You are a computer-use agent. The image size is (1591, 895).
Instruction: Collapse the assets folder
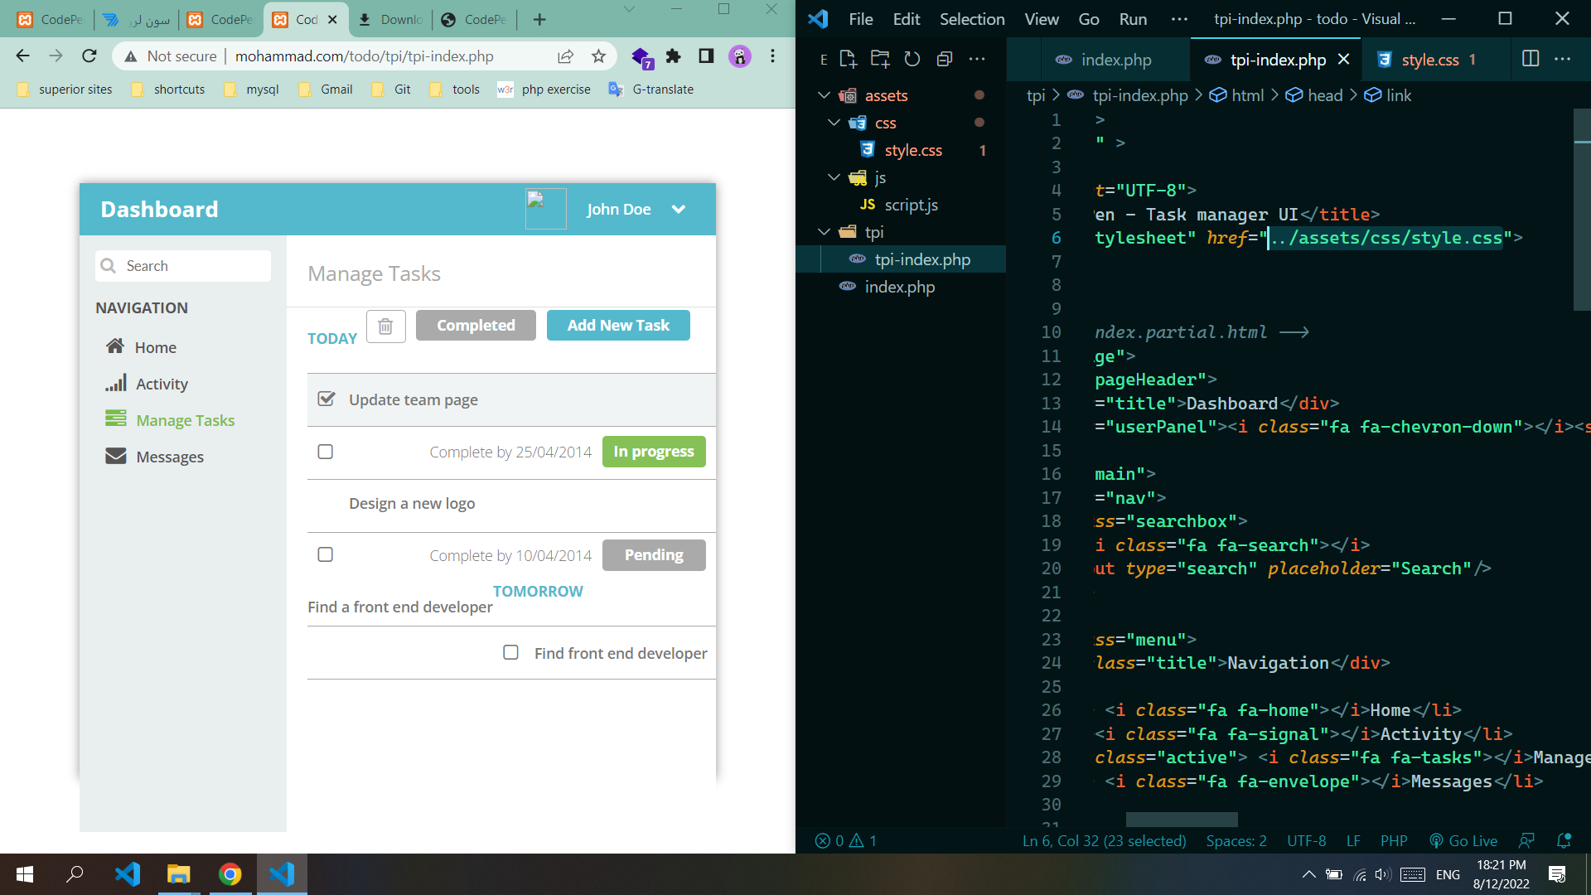click(825, 95)
